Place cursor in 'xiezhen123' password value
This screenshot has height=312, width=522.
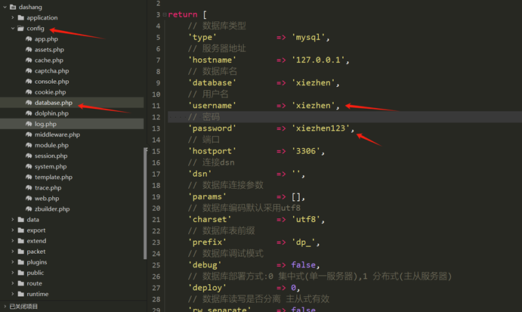tap(322, 128)
